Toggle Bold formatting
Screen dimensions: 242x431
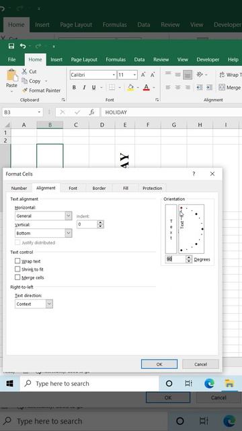pos(74,88)
